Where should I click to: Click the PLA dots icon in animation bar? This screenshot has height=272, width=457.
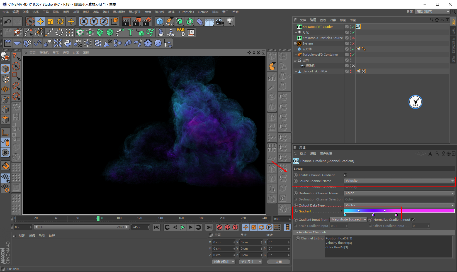277,227
